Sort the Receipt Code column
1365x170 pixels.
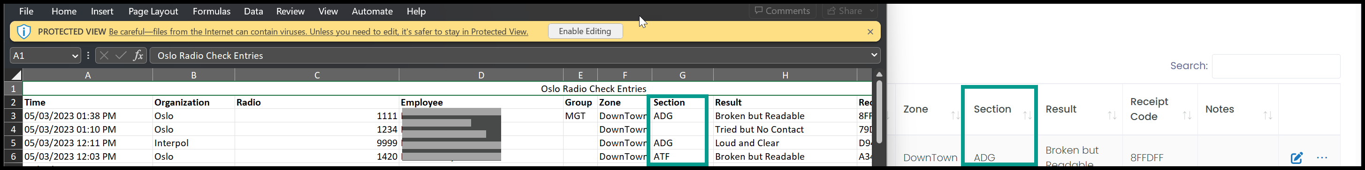[x=1187, y=115]
